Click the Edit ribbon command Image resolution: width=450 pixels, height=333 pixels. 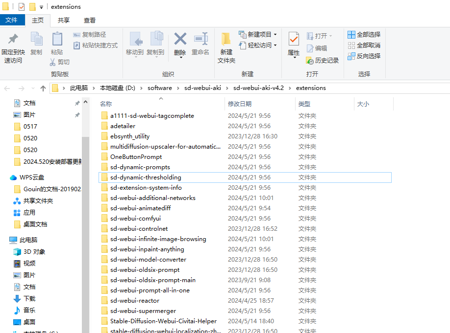tap(317, 48)
